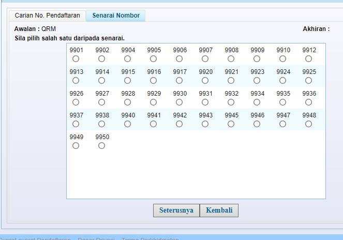Pick the 9950 radio option
The height and width of the screenshot is (240, 343).
click(x=102, y=146)
